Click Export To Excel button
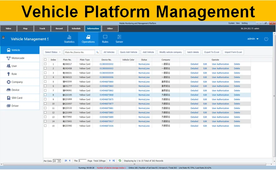The image size is (276, 170). (x=212, y=52)
